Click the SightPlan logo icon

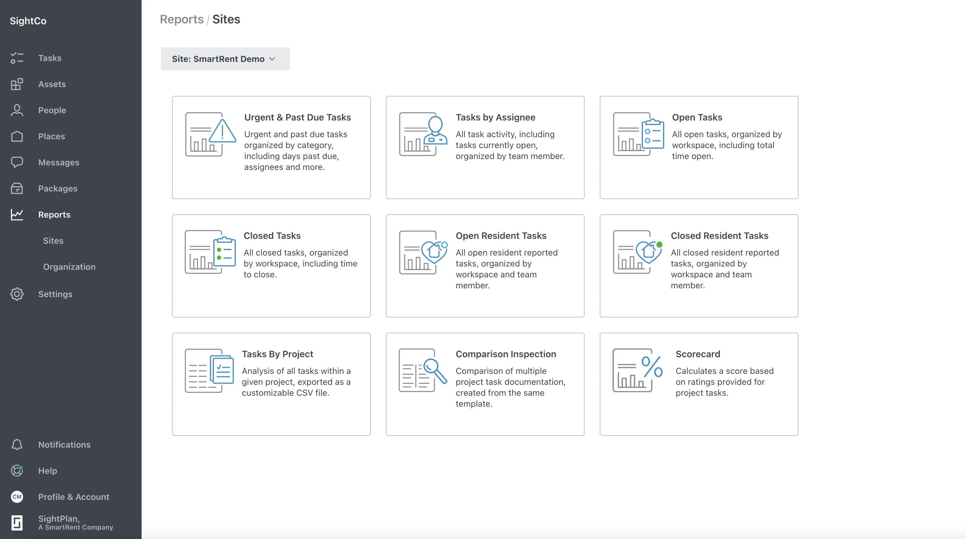17,523
